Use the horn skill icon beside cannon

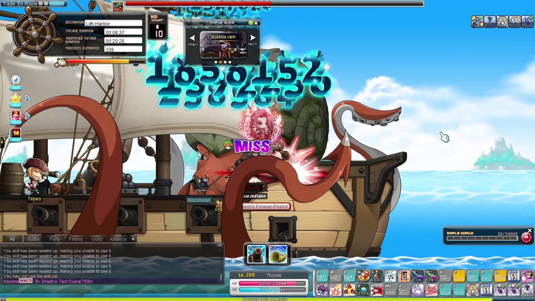coord(278,254)
